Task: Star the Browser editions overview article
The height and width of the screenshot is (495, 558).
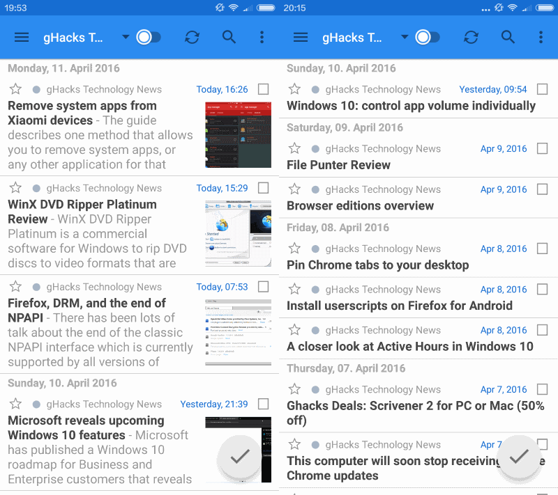Action: pyautogui.click(x=294, y=189)
